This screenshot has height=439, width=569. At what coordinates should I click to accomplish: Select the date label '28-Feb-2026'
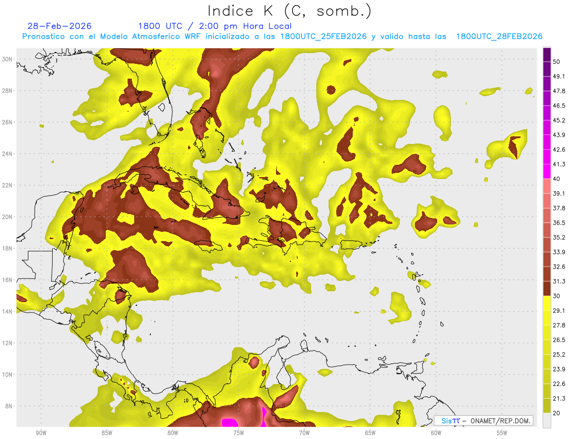59,26
